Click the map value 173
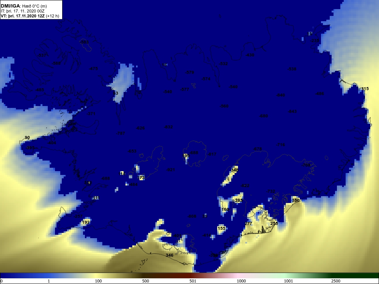The height and width of the screenshot is (284, 379). (x=141, y=178)
